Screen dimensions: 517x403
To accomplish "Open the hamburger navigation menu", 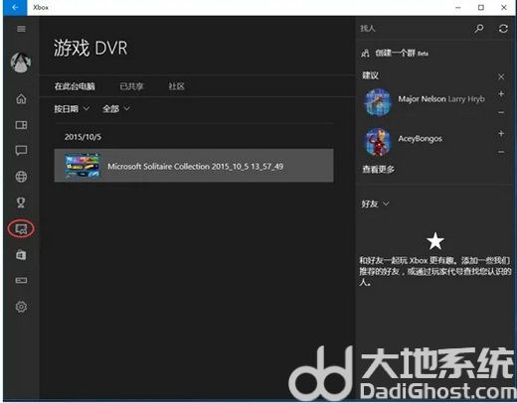I will click(x=21, y=29).
